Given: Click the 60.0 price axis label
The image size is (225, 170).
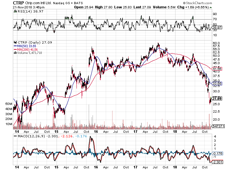Looking at the screenshot, I should click(x=216, y=43).
